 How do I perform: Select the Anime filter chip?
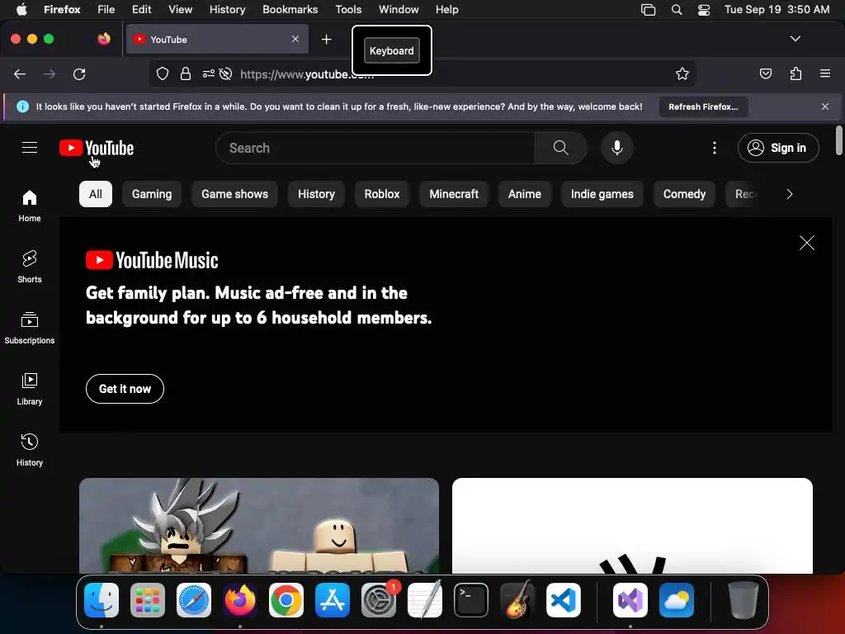(524, 194)
